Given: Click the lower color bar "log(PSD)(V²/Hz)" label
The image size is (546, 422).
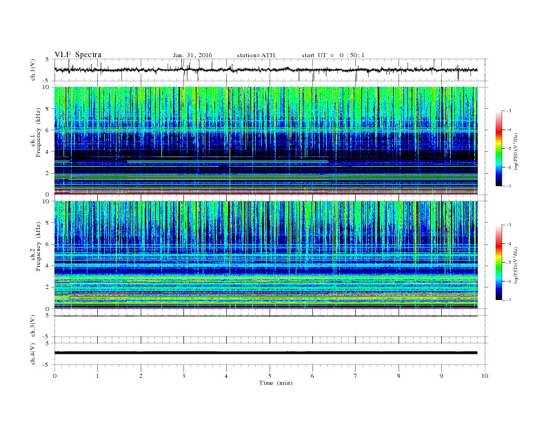Looking at the screenshot, I should point(516,265).
